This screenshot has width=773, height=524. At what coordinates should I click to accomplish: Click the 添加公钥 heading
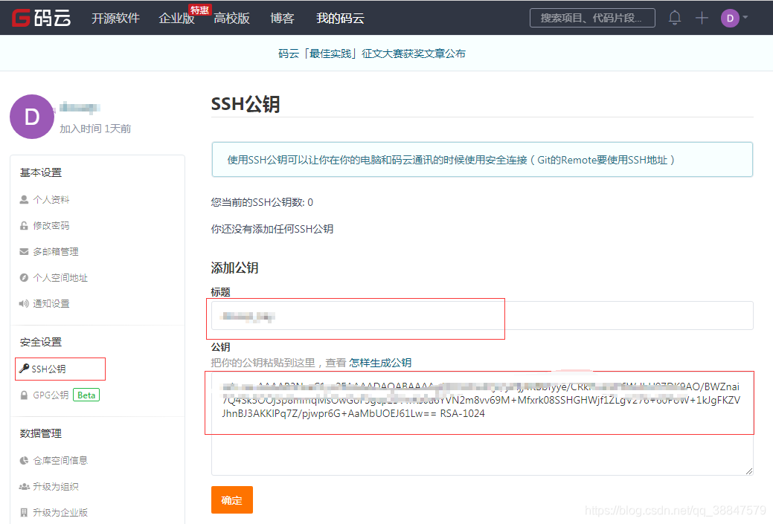(234, 268)
